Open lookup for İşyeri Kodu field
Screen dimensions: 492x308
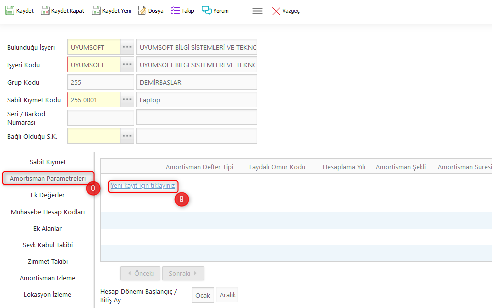coord(127,65)
